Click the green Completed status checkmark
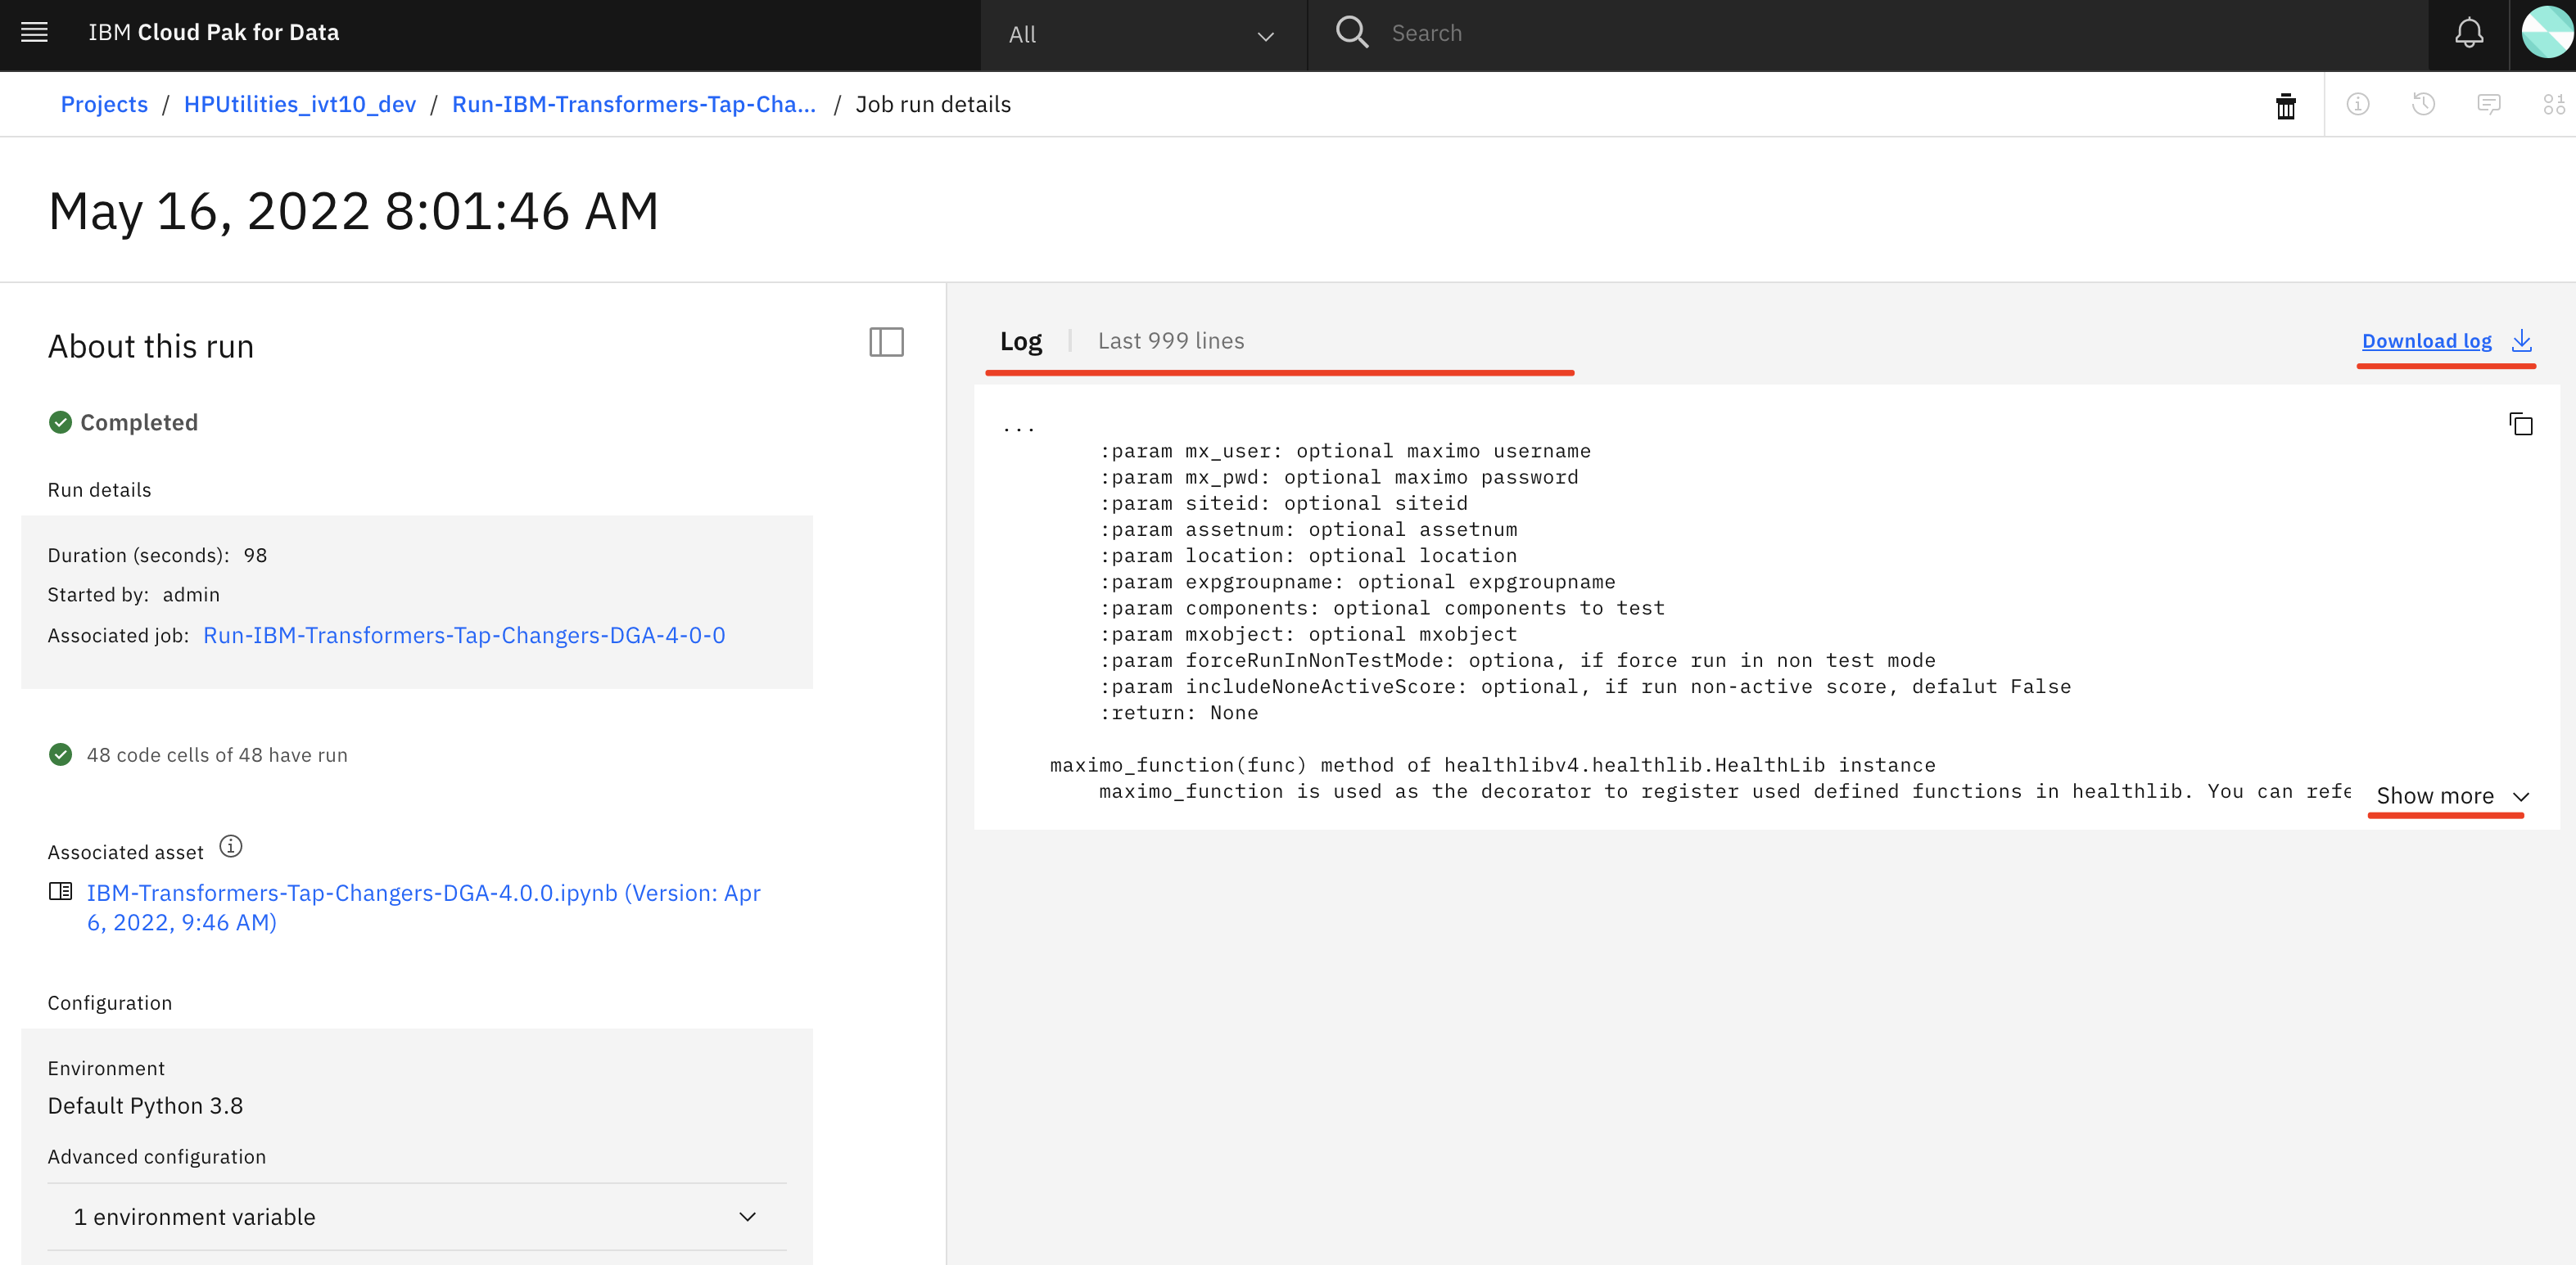 tap(60, 421)
